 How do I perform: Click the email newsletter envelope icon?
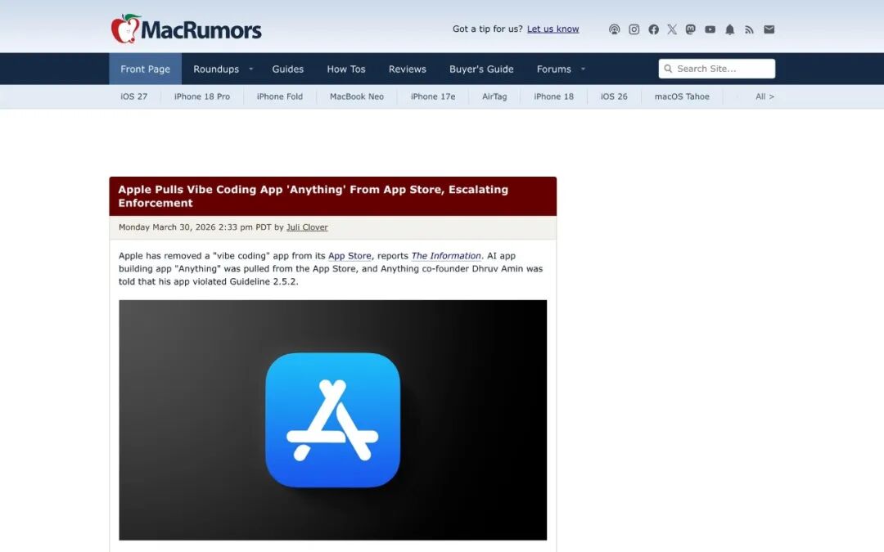(769, 29)
